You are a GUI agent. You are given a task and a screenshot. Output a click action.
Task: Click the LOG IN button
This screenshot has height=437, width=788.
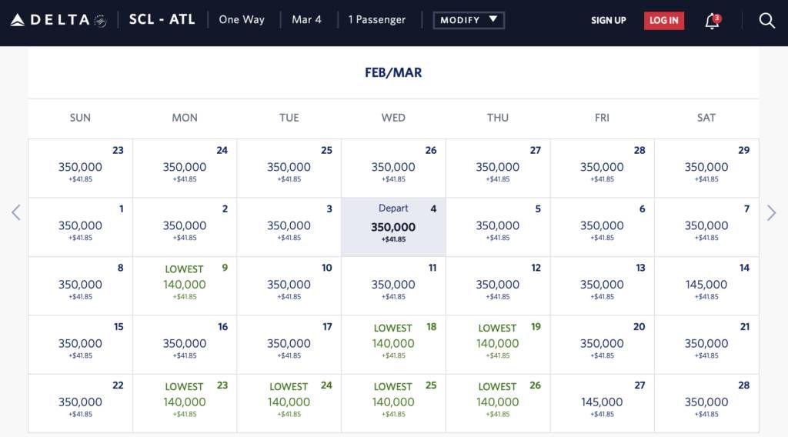(664, 21)
